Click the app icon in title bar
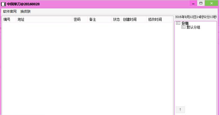 tap(3, 4)
